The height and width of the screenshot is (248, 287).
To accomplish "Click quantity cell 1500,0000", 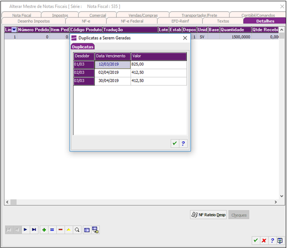I will pyautogui.click(x=235, y=37).
